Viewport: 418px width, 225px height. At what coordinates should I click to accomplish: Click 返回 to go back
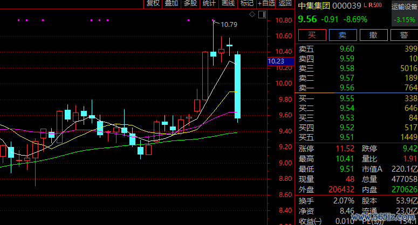[285, 3]
